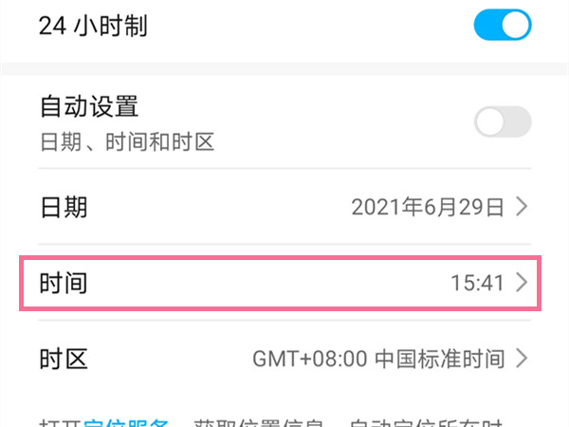Image resolution: width=569 pixels, height=427 pixels.
Task: Open the 时区 setting label
Action: click(64, 359)
